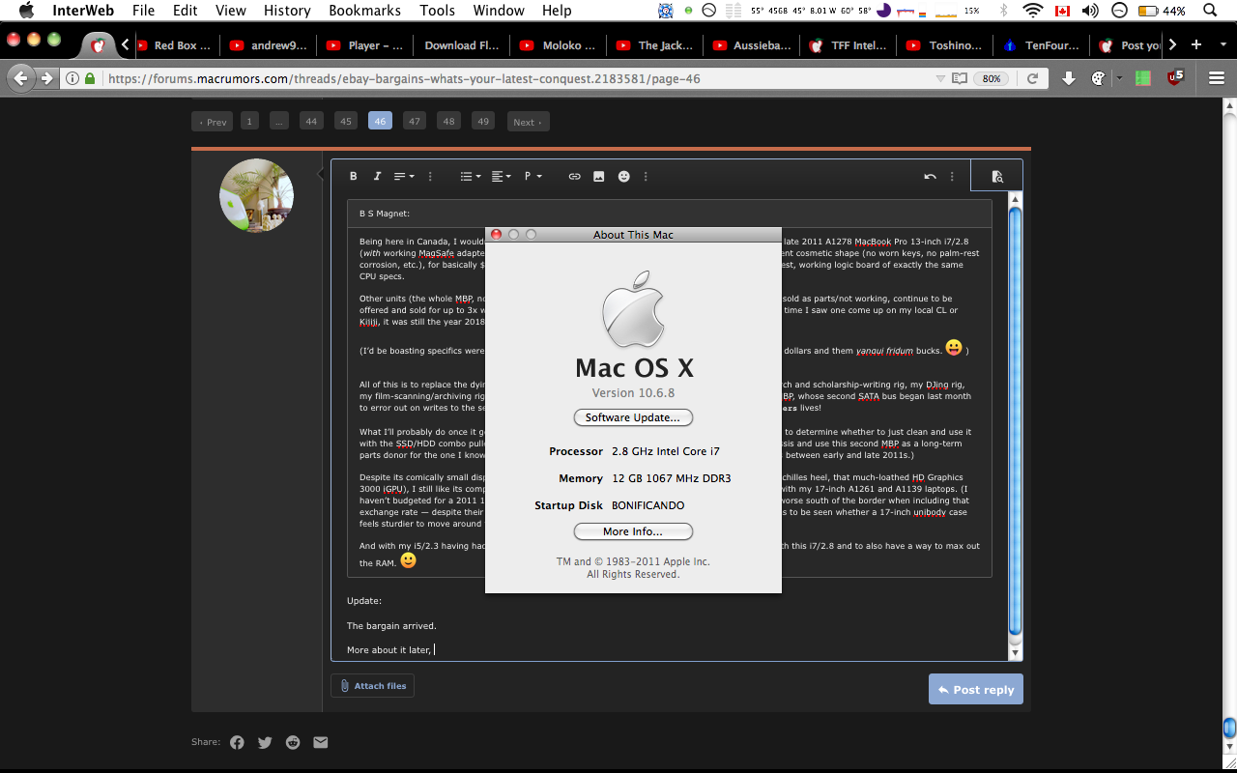This screenshot has height=773, width=1237.
Task: Click the green extension icon in toolbar
Action: 1143,78
